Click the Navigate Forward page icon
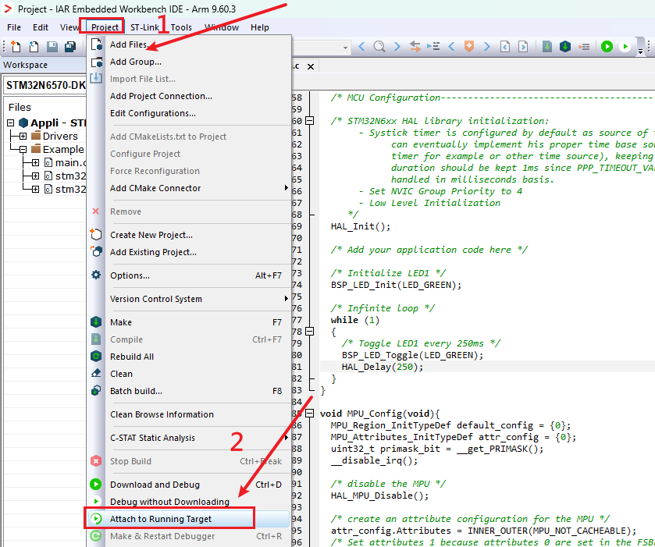The height and width of the screenshot is (547, 655). coord(523,46)
